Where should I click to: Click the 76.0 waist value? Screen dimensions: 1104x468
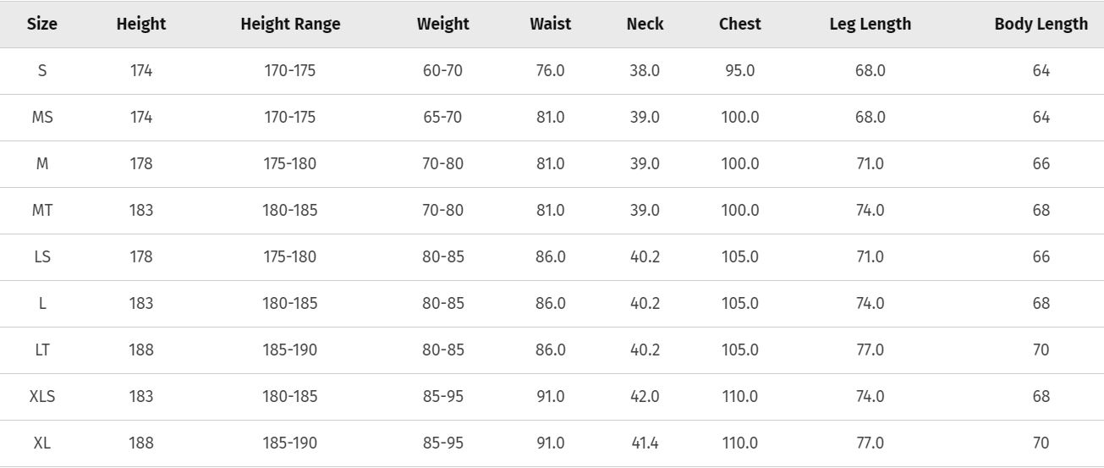point(551,70)
